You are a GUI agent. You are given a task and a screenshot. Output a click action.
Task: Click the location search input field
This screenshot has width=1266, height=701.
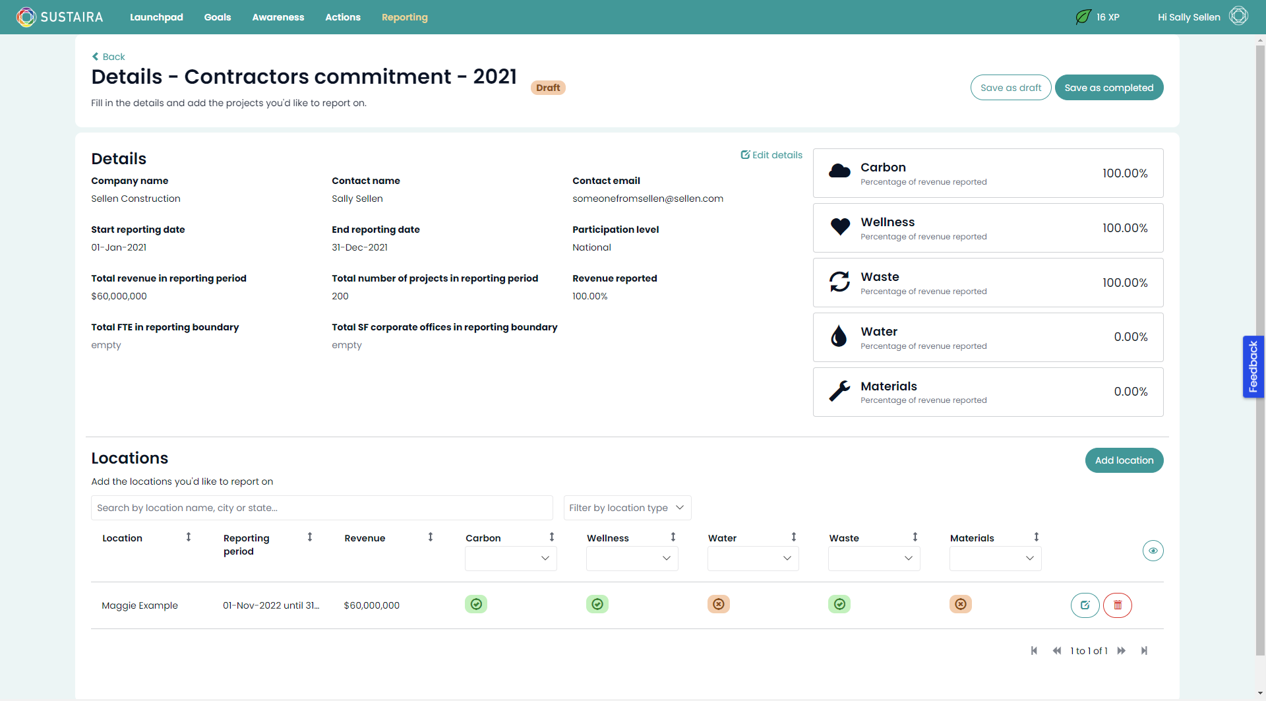(x=321, y=508)
